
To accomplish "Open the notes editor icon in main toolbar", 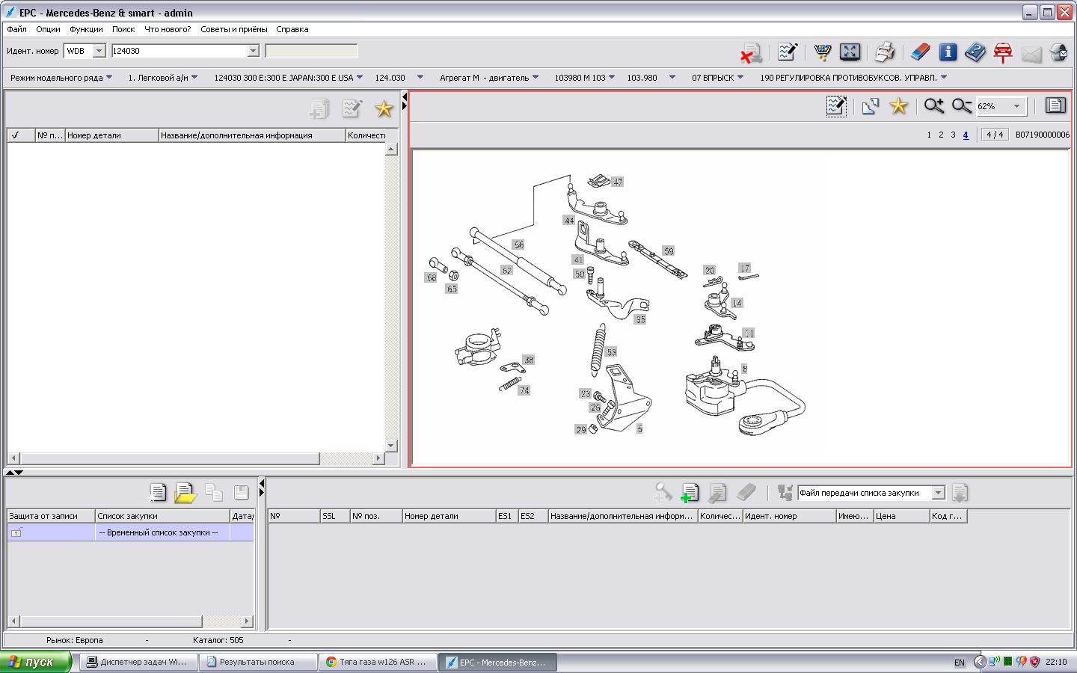I will pyautogui.click(x=787, y=52).
